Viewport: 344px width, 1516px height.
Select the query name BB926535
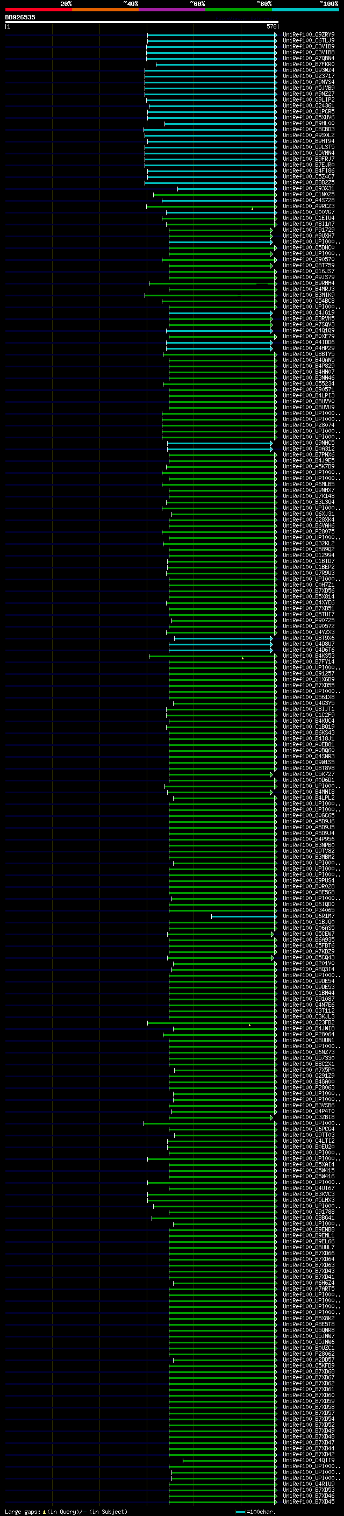[x=20, y=18]
